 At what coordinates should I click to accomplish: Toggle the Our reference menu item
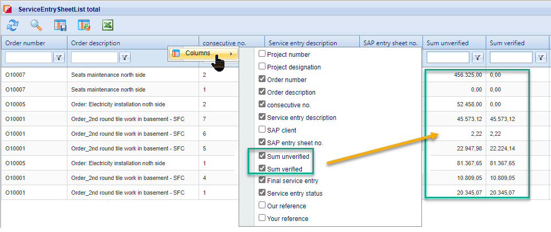(x=262, y=206)
